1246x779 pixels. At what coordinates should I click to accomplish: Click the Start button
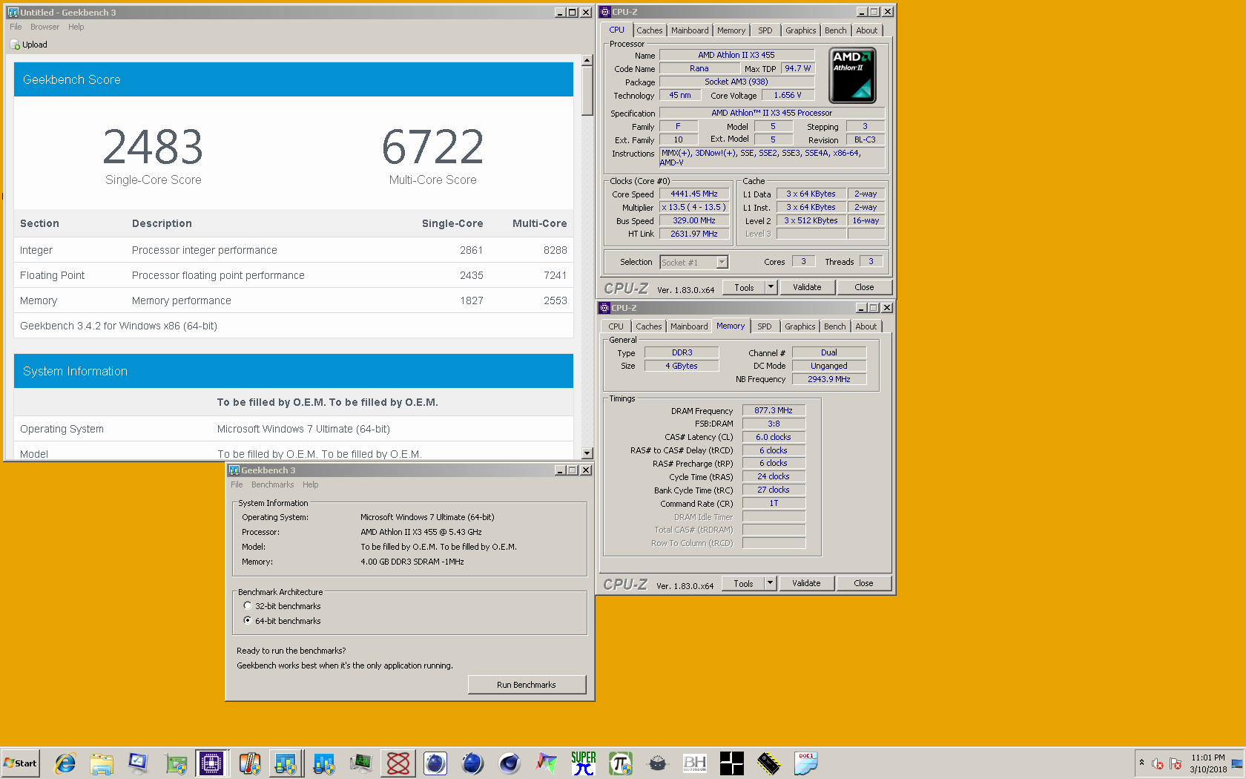point(20,763)
